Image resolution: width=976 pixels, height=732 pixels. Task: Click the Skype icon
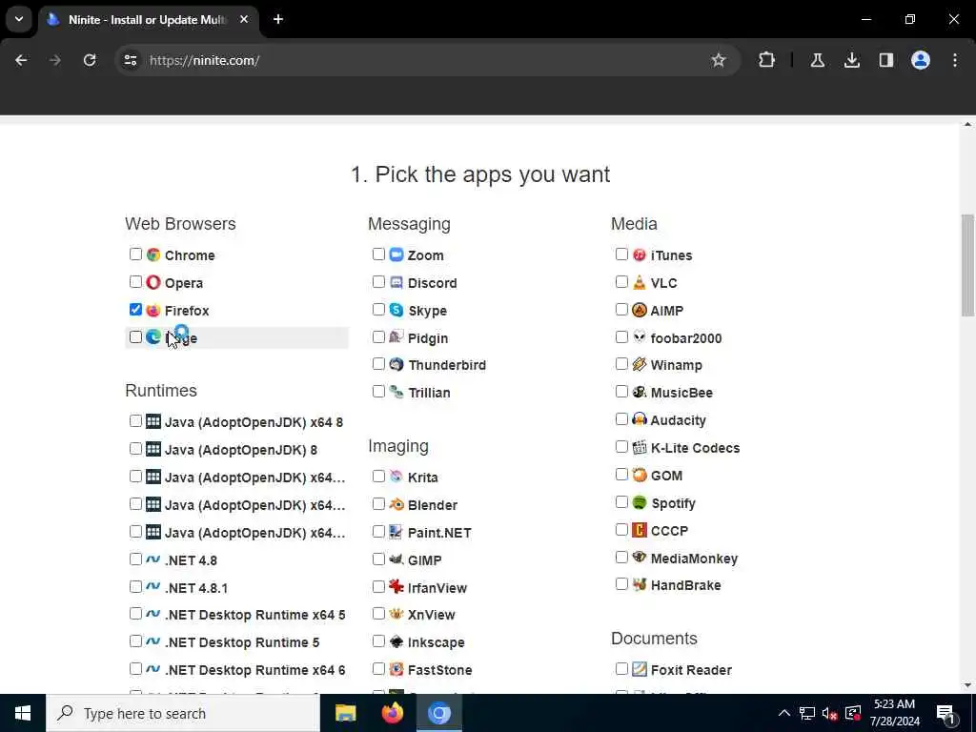pyautogui.click(x=396, y=310)
